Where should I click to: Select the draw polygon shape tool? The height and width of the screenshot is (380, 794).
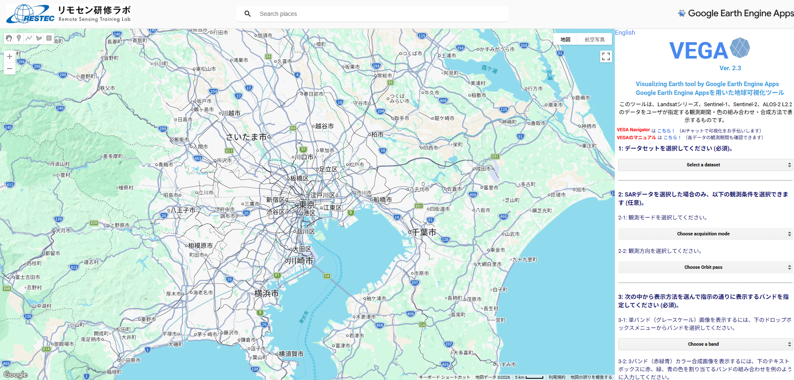point(39,38)
